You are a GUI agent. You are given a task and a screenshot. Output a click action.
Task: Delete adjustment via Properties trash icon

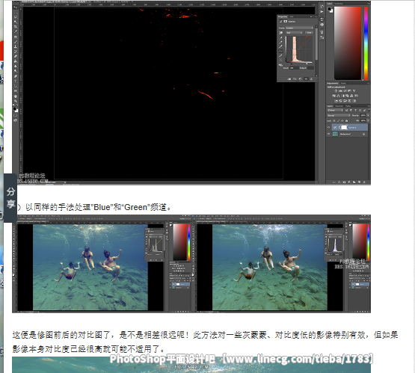click(x=311, y=78)
